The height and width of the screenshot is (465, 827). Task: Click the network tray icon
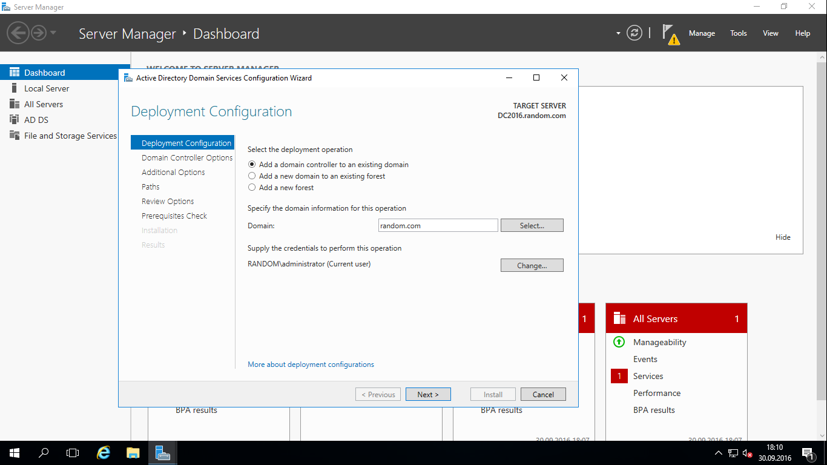coord(733,453)
